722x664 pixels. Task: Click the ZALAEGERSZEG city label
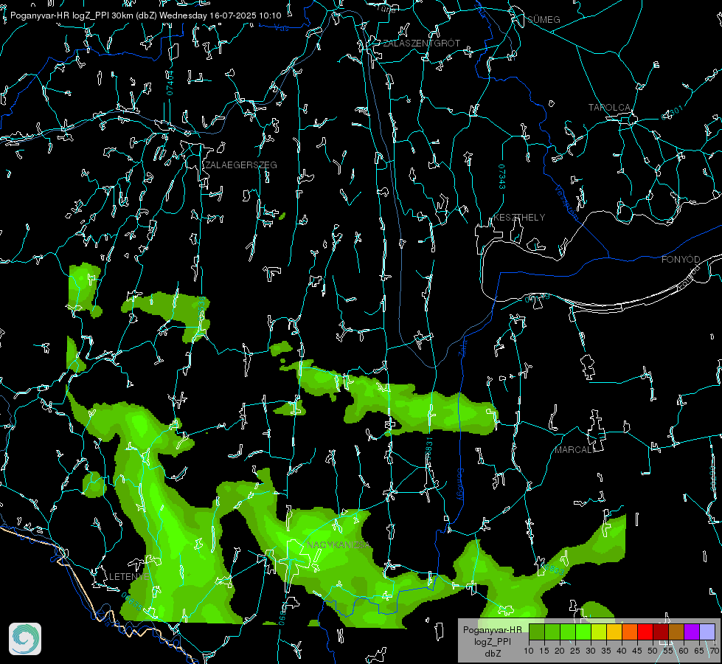click(241, 165)
